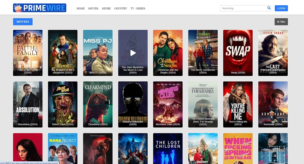Click The Last Redemption movie thumbnail
Screen dimensions: 304x164
coord(273,50)
